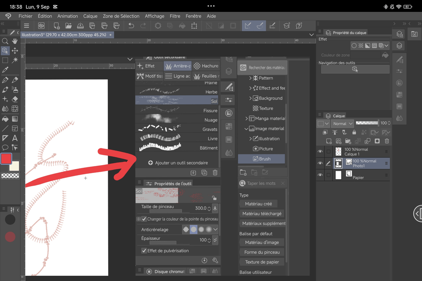Click 'Rechercher des matériaux' button

[x=262, y=68]
